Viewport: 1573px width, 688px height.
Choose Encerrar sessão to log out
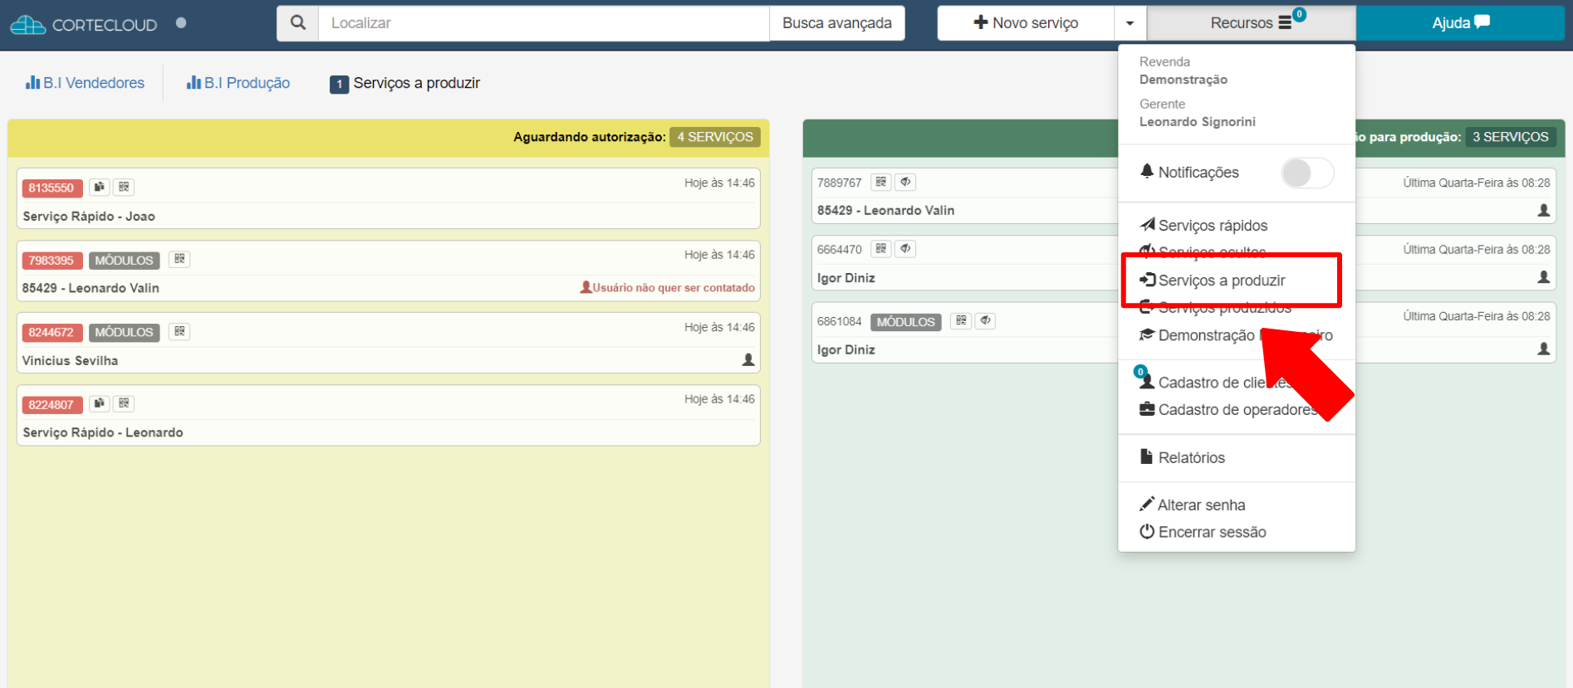pyautogui.click(x=1203, y=533)
